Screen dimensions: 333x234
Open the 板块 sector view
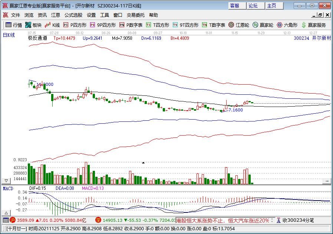tap(33, 25)
